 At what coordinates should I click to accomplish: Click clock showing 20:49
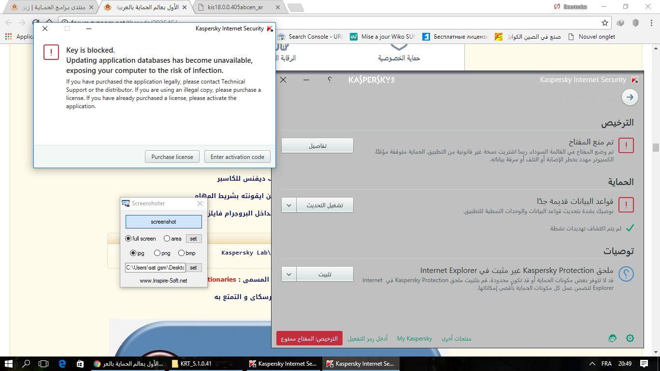tap(625, 363)
